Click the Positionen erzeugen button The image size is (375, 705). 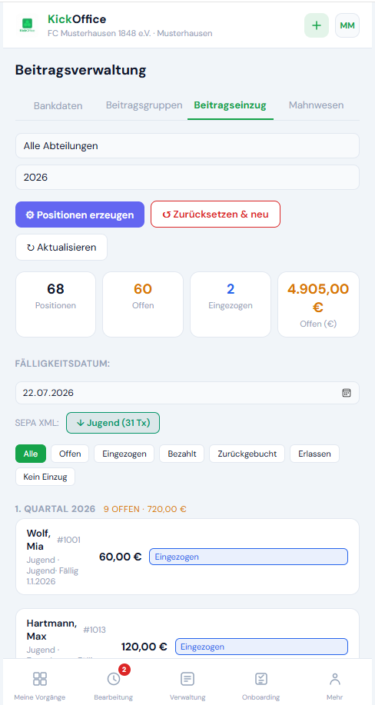point(80,214)
